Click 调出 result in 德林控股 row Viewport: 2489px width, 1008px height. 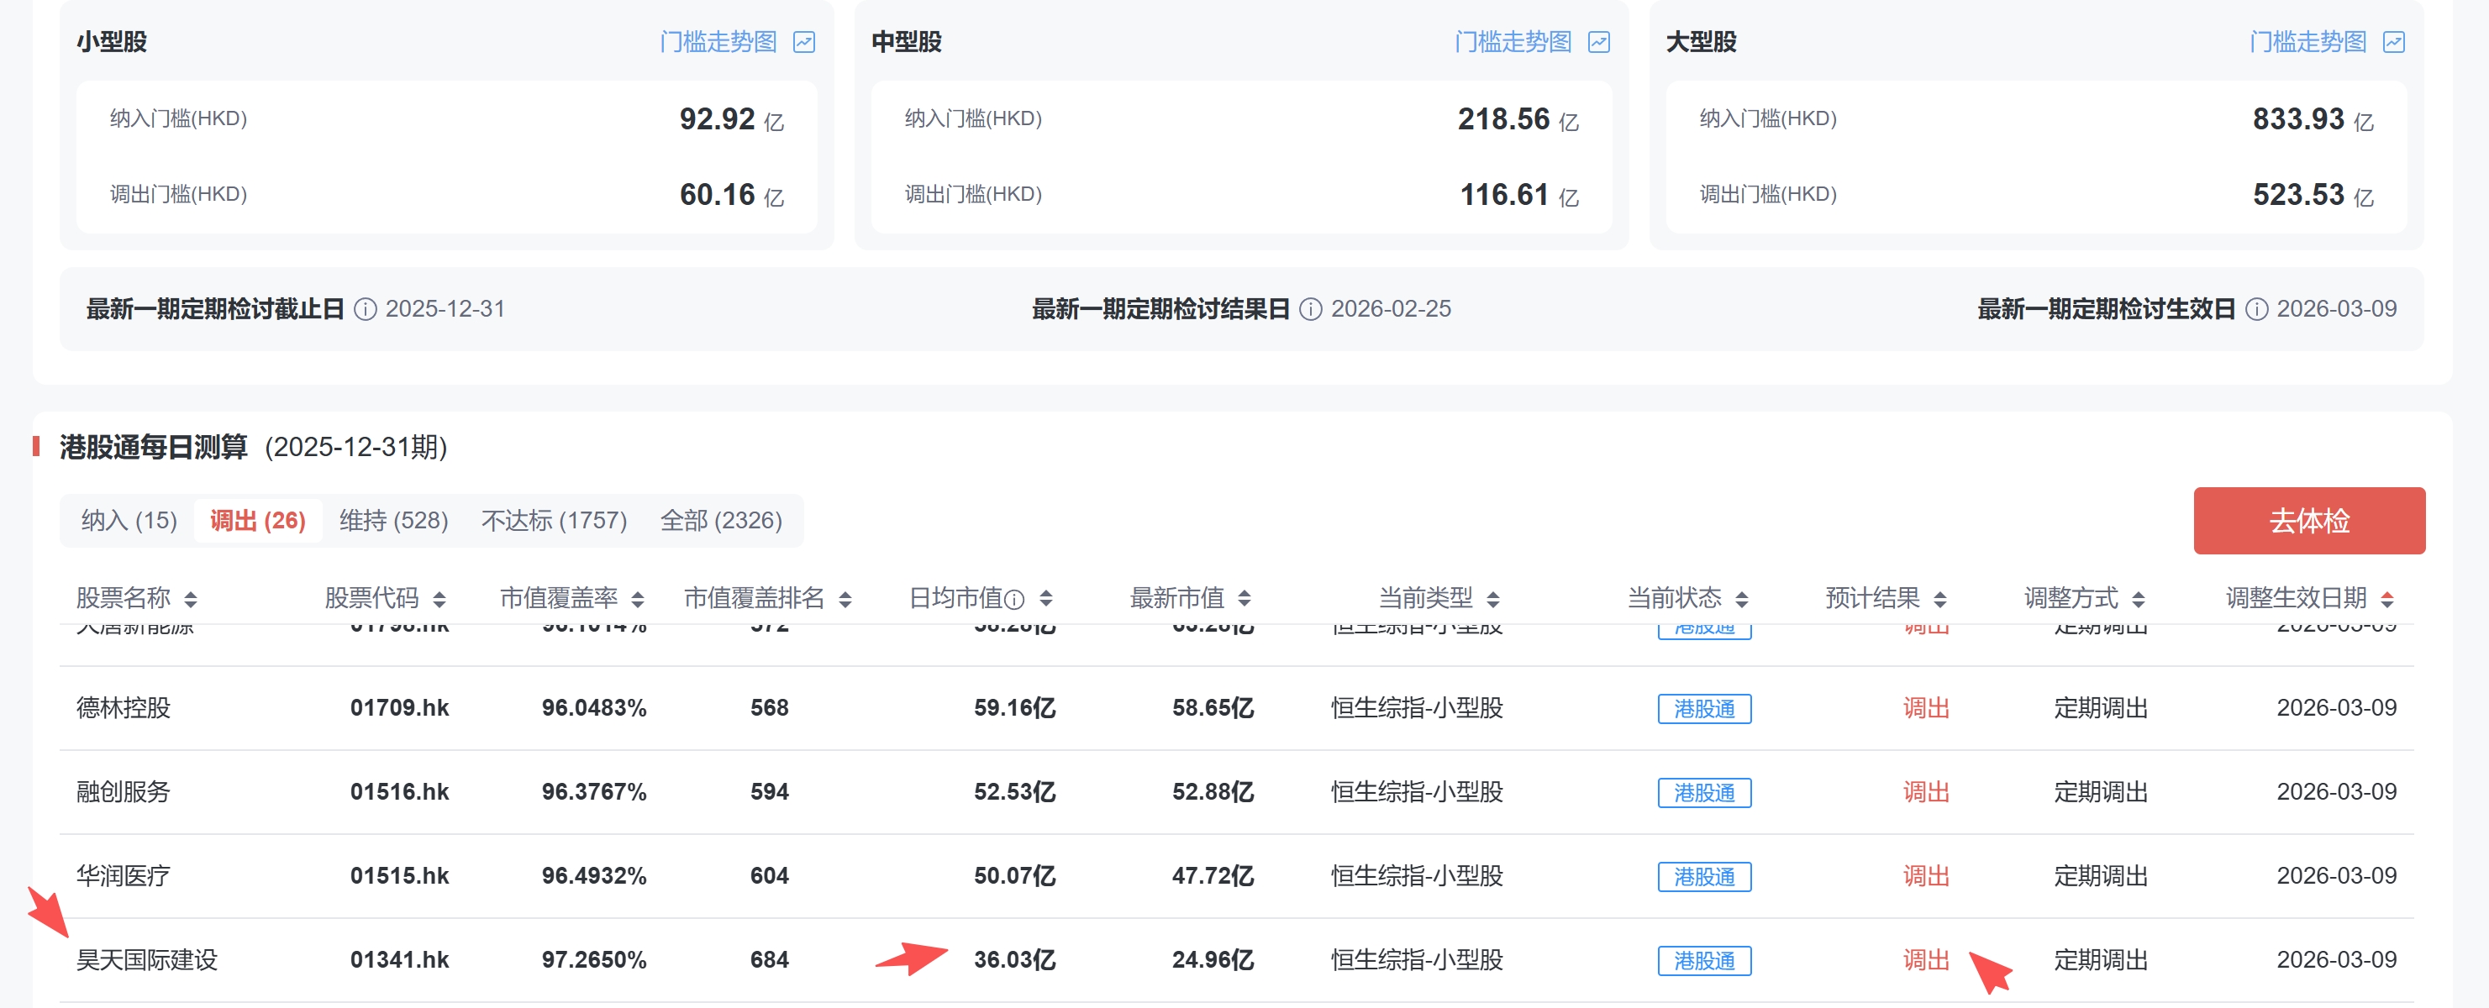point(1927,709)
